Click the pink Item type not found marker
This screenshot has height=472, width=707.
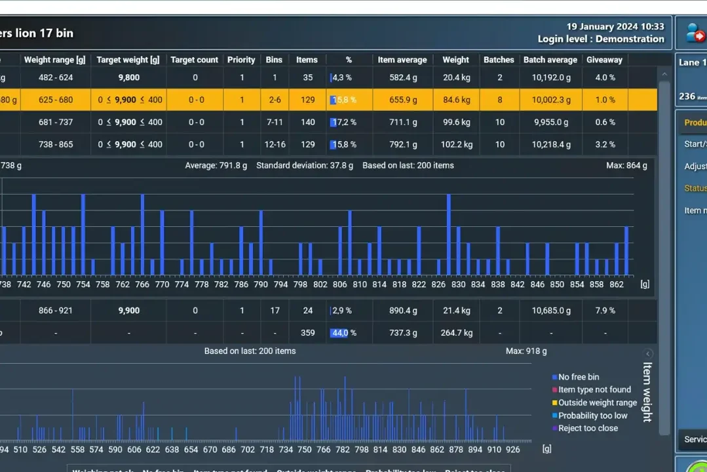coord(554,390)
